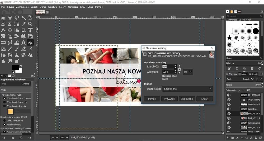The width and height of the screenshot is (264, 141).
Task: Open px unit dropdown in scaling dialog
Action: pos(188,72)
